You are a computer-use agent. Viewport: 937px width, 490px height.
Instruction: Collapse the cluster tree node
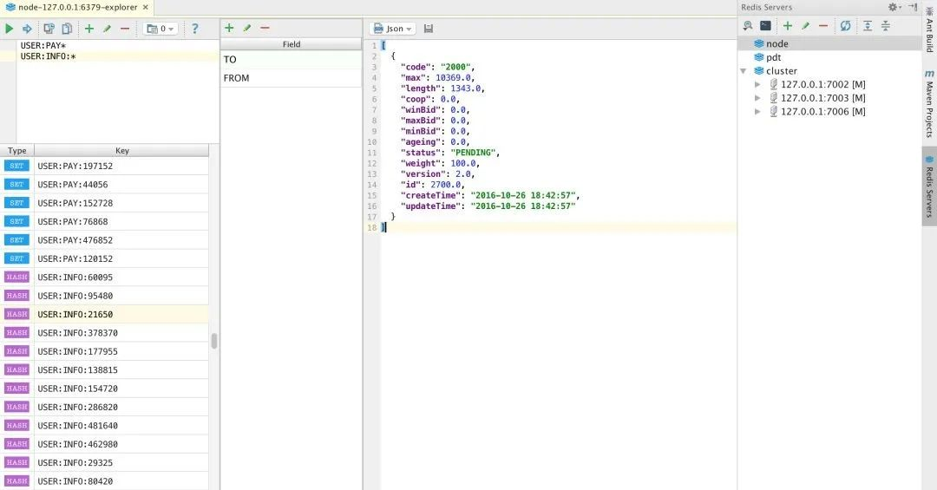(x=744, y=71)
